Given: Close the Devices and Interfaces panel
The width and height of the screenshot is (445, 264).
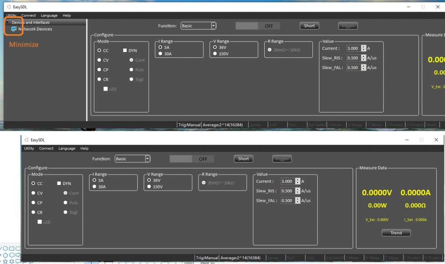Looking at the screenshot, I should click(7, 22).
